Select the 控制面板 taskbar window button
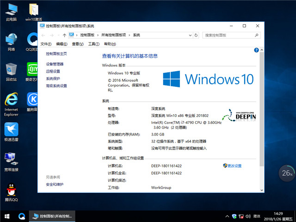This screenshot has height=222, width=296. [x=52, y=216]
